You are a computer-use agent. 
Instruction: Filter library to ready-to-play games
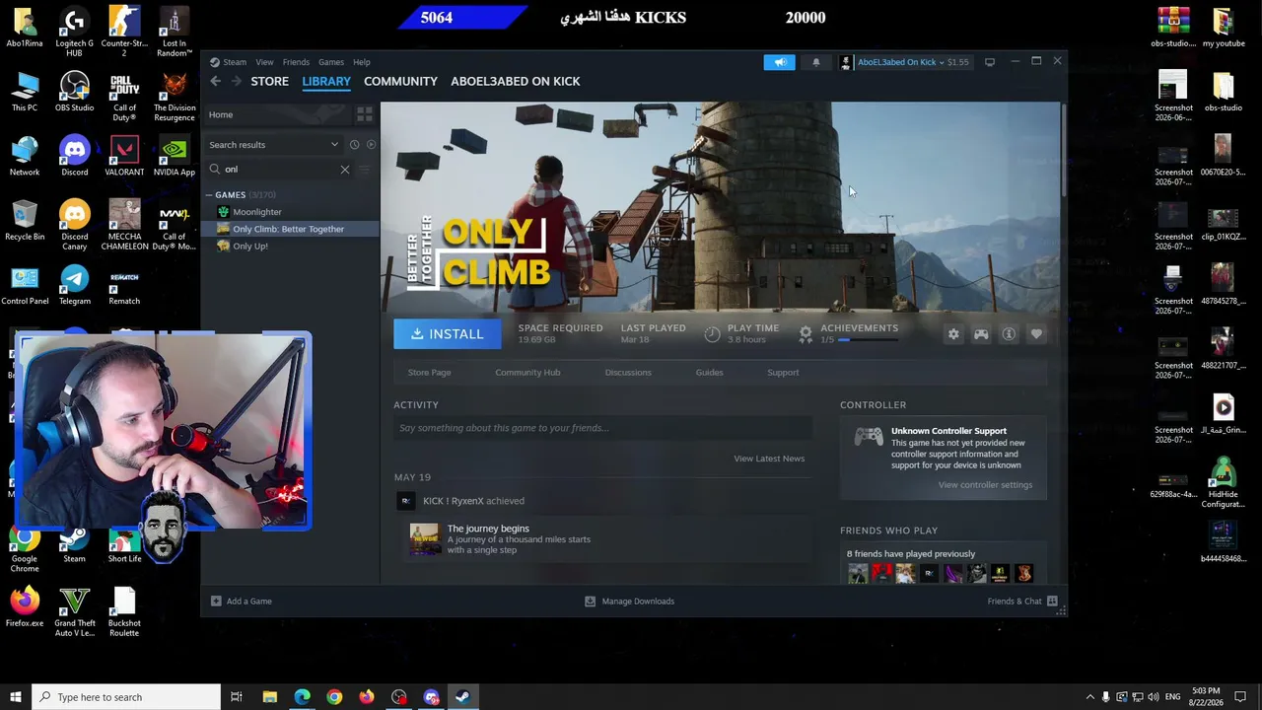pyautogui.click(x=371, y=145)
